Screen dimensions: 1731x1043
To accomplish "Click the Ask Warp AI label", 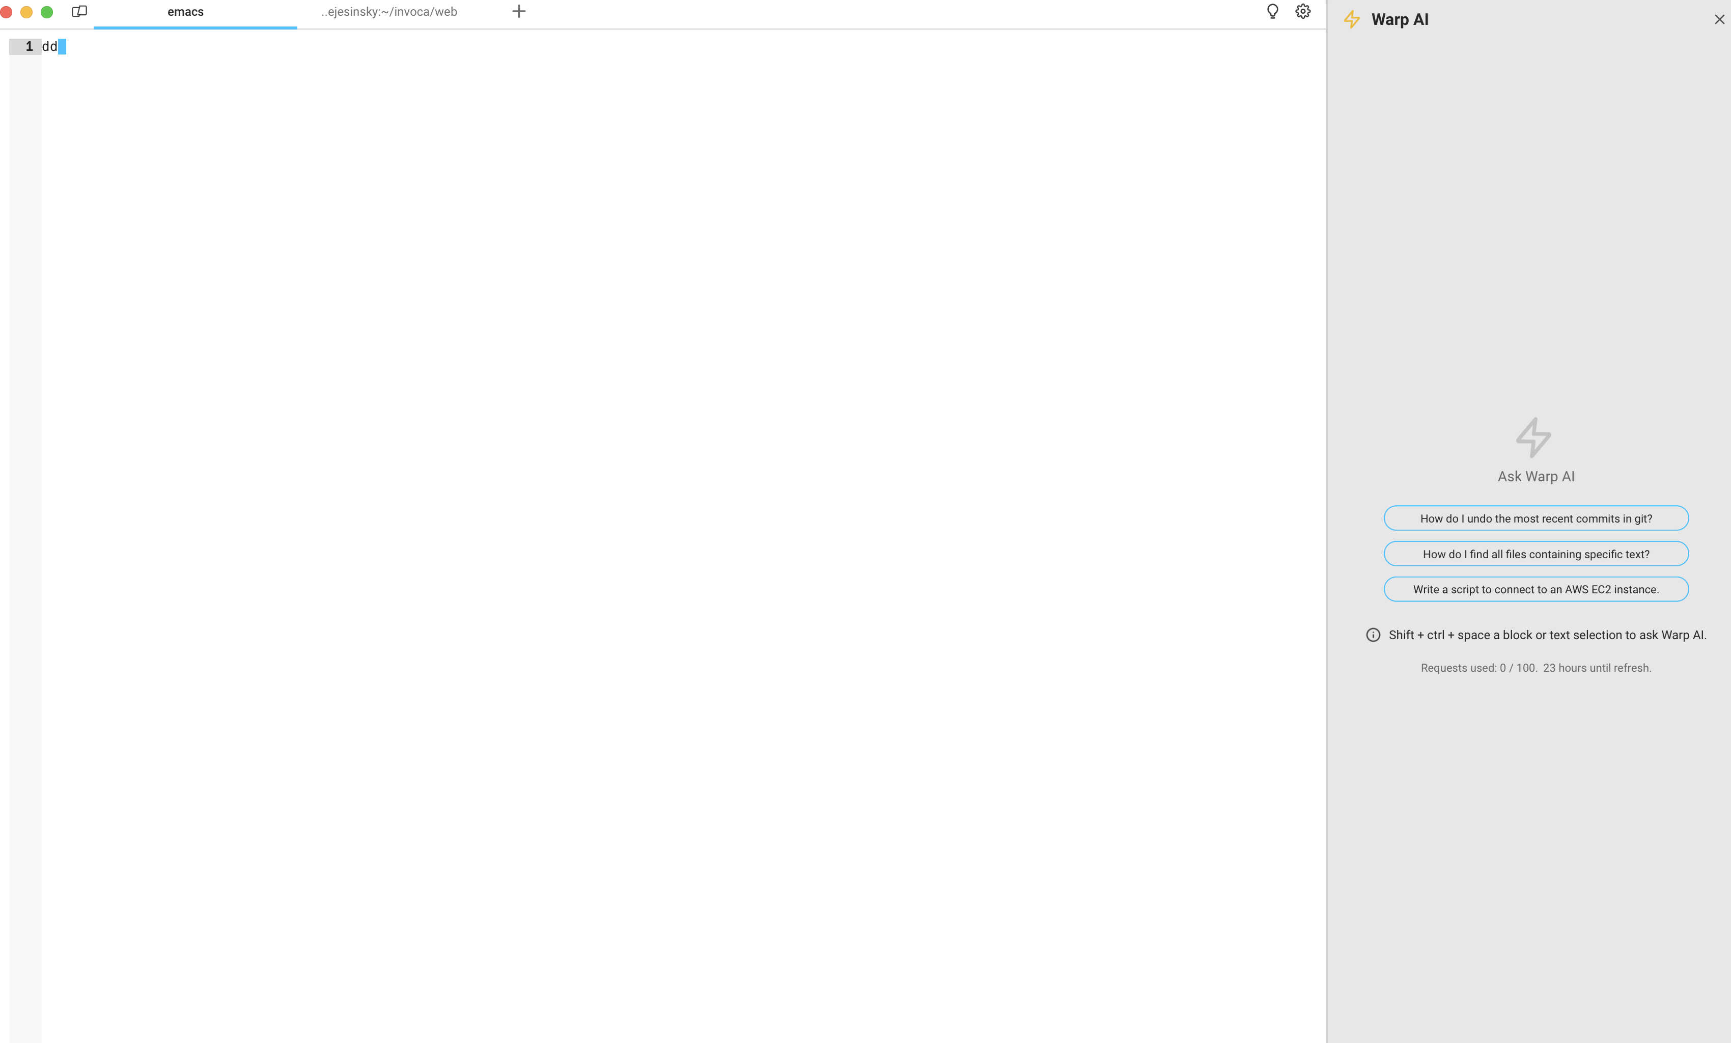I will [x=1535, y=477].
